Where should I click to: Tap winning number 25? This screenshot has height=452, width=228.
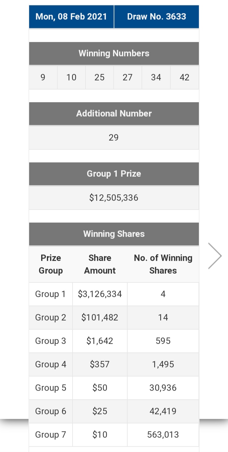pos(99,77)
